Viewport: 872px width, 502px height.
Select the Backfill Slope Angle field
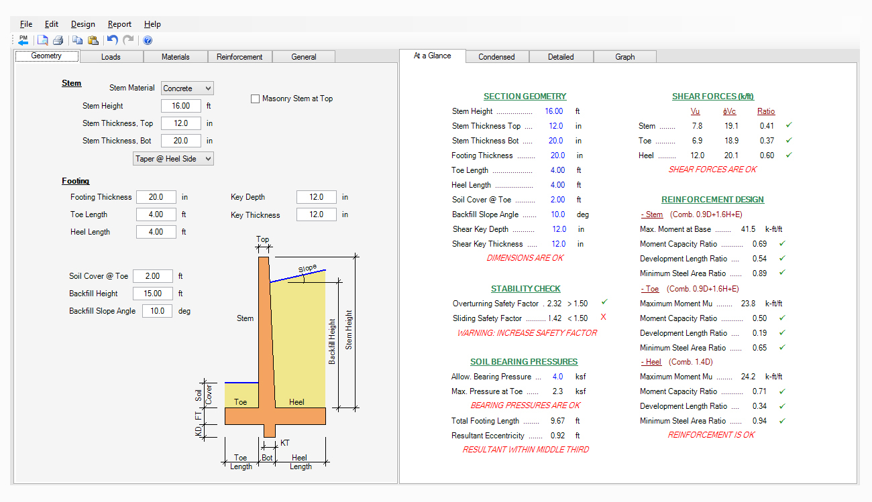click(156, 311)
